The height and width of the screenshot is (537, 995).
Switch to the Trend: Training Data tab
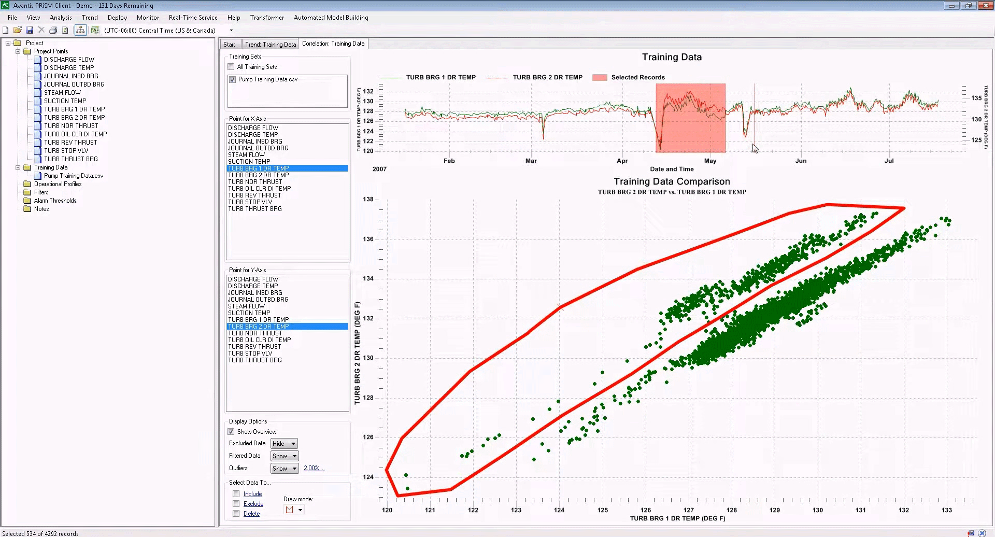tap(270, 44)
